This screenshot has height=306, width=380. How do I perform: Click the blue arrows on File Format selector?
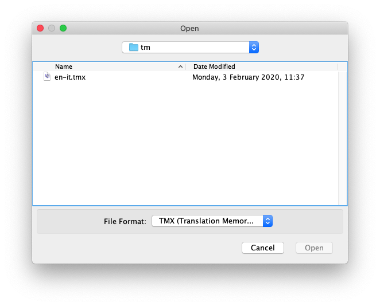point(267,221)
